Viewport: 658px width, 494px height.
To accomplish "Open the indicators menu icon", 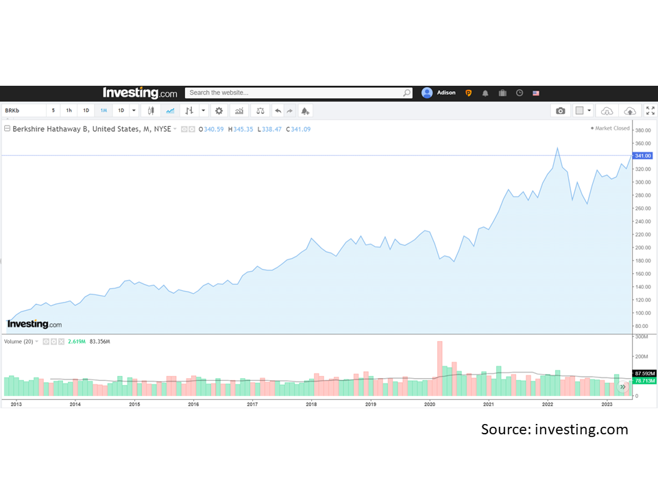I will 239,111.
